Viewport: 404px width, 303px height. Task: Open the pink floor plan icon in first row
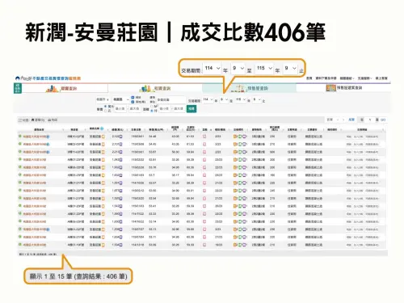[x=204, y=137]
